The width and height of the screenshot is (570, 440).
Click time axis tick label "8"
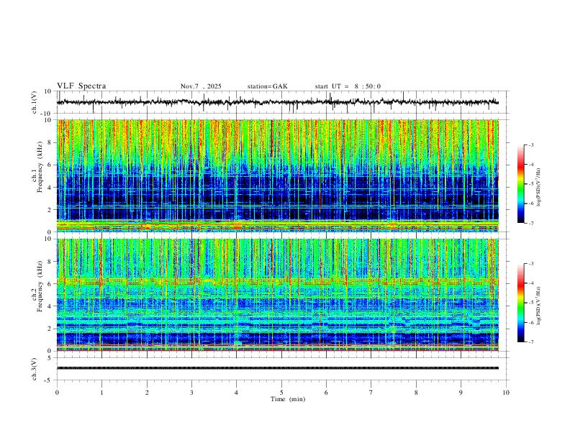(x=416, y=393)
